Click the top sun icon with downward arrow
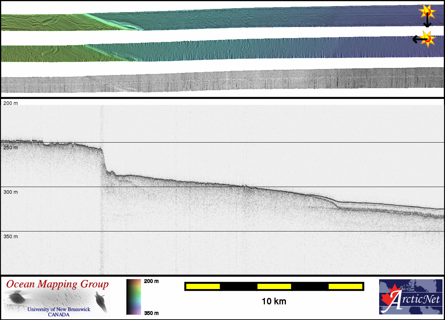 pos(427,12)
